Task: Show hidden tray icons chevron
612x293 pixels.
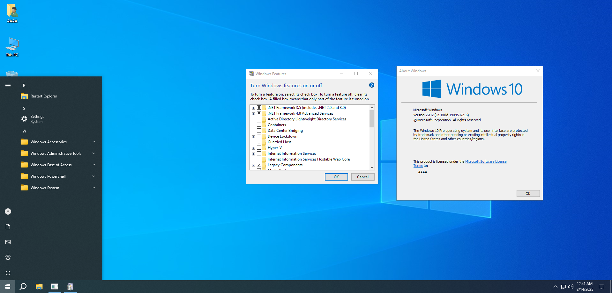Action: tap(555, 287)
